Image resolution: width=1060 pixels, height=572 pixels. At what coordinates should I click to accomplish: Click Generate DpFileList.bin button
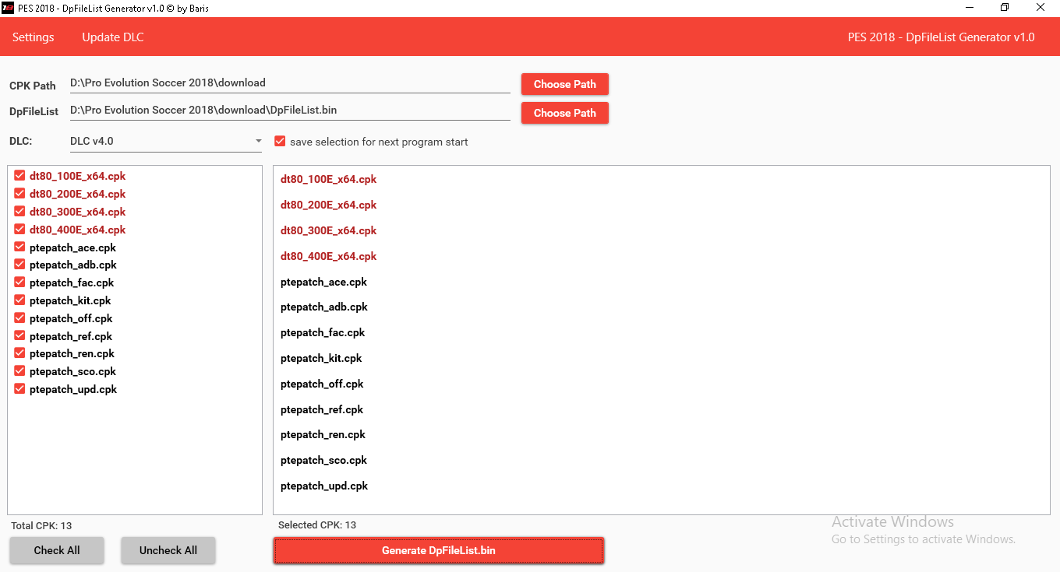tap(439, 550)
